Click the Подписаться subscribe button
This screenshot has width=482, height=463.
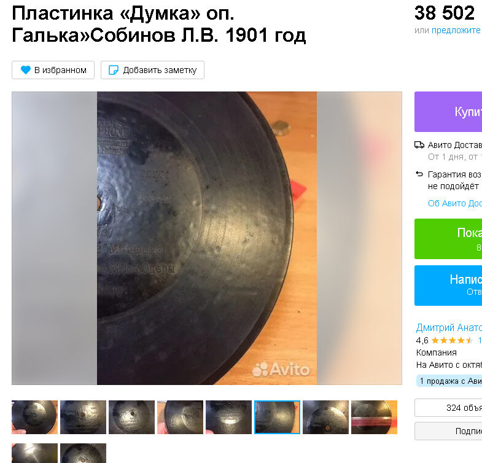click(448, 431)
